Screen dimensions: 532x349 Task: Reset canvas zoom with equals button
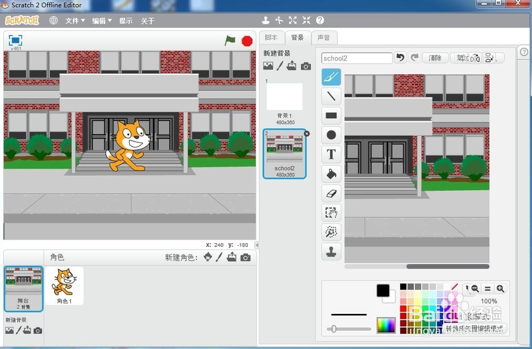click(487, 288)
